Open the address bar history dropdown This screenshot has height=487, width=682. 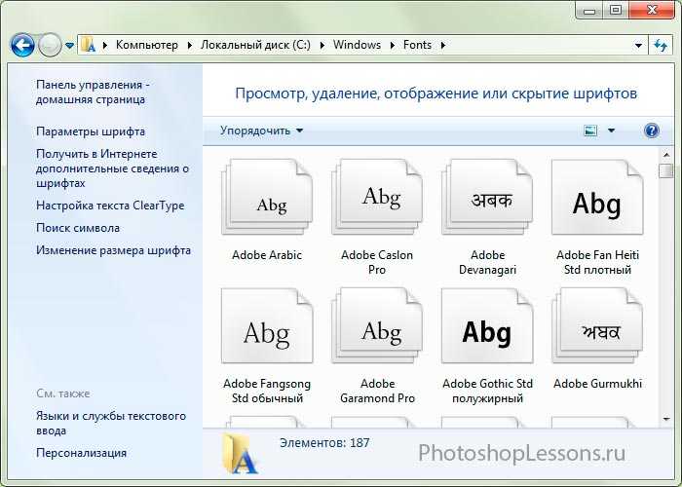638,45
